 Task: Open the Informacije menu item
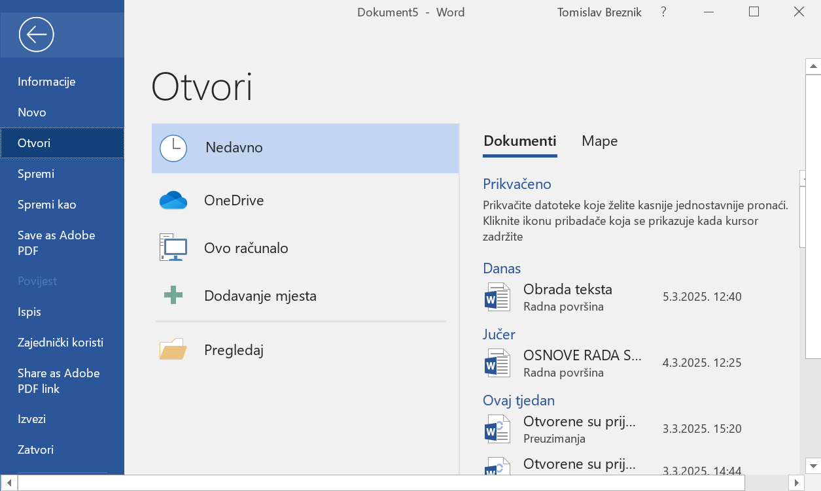46,82
